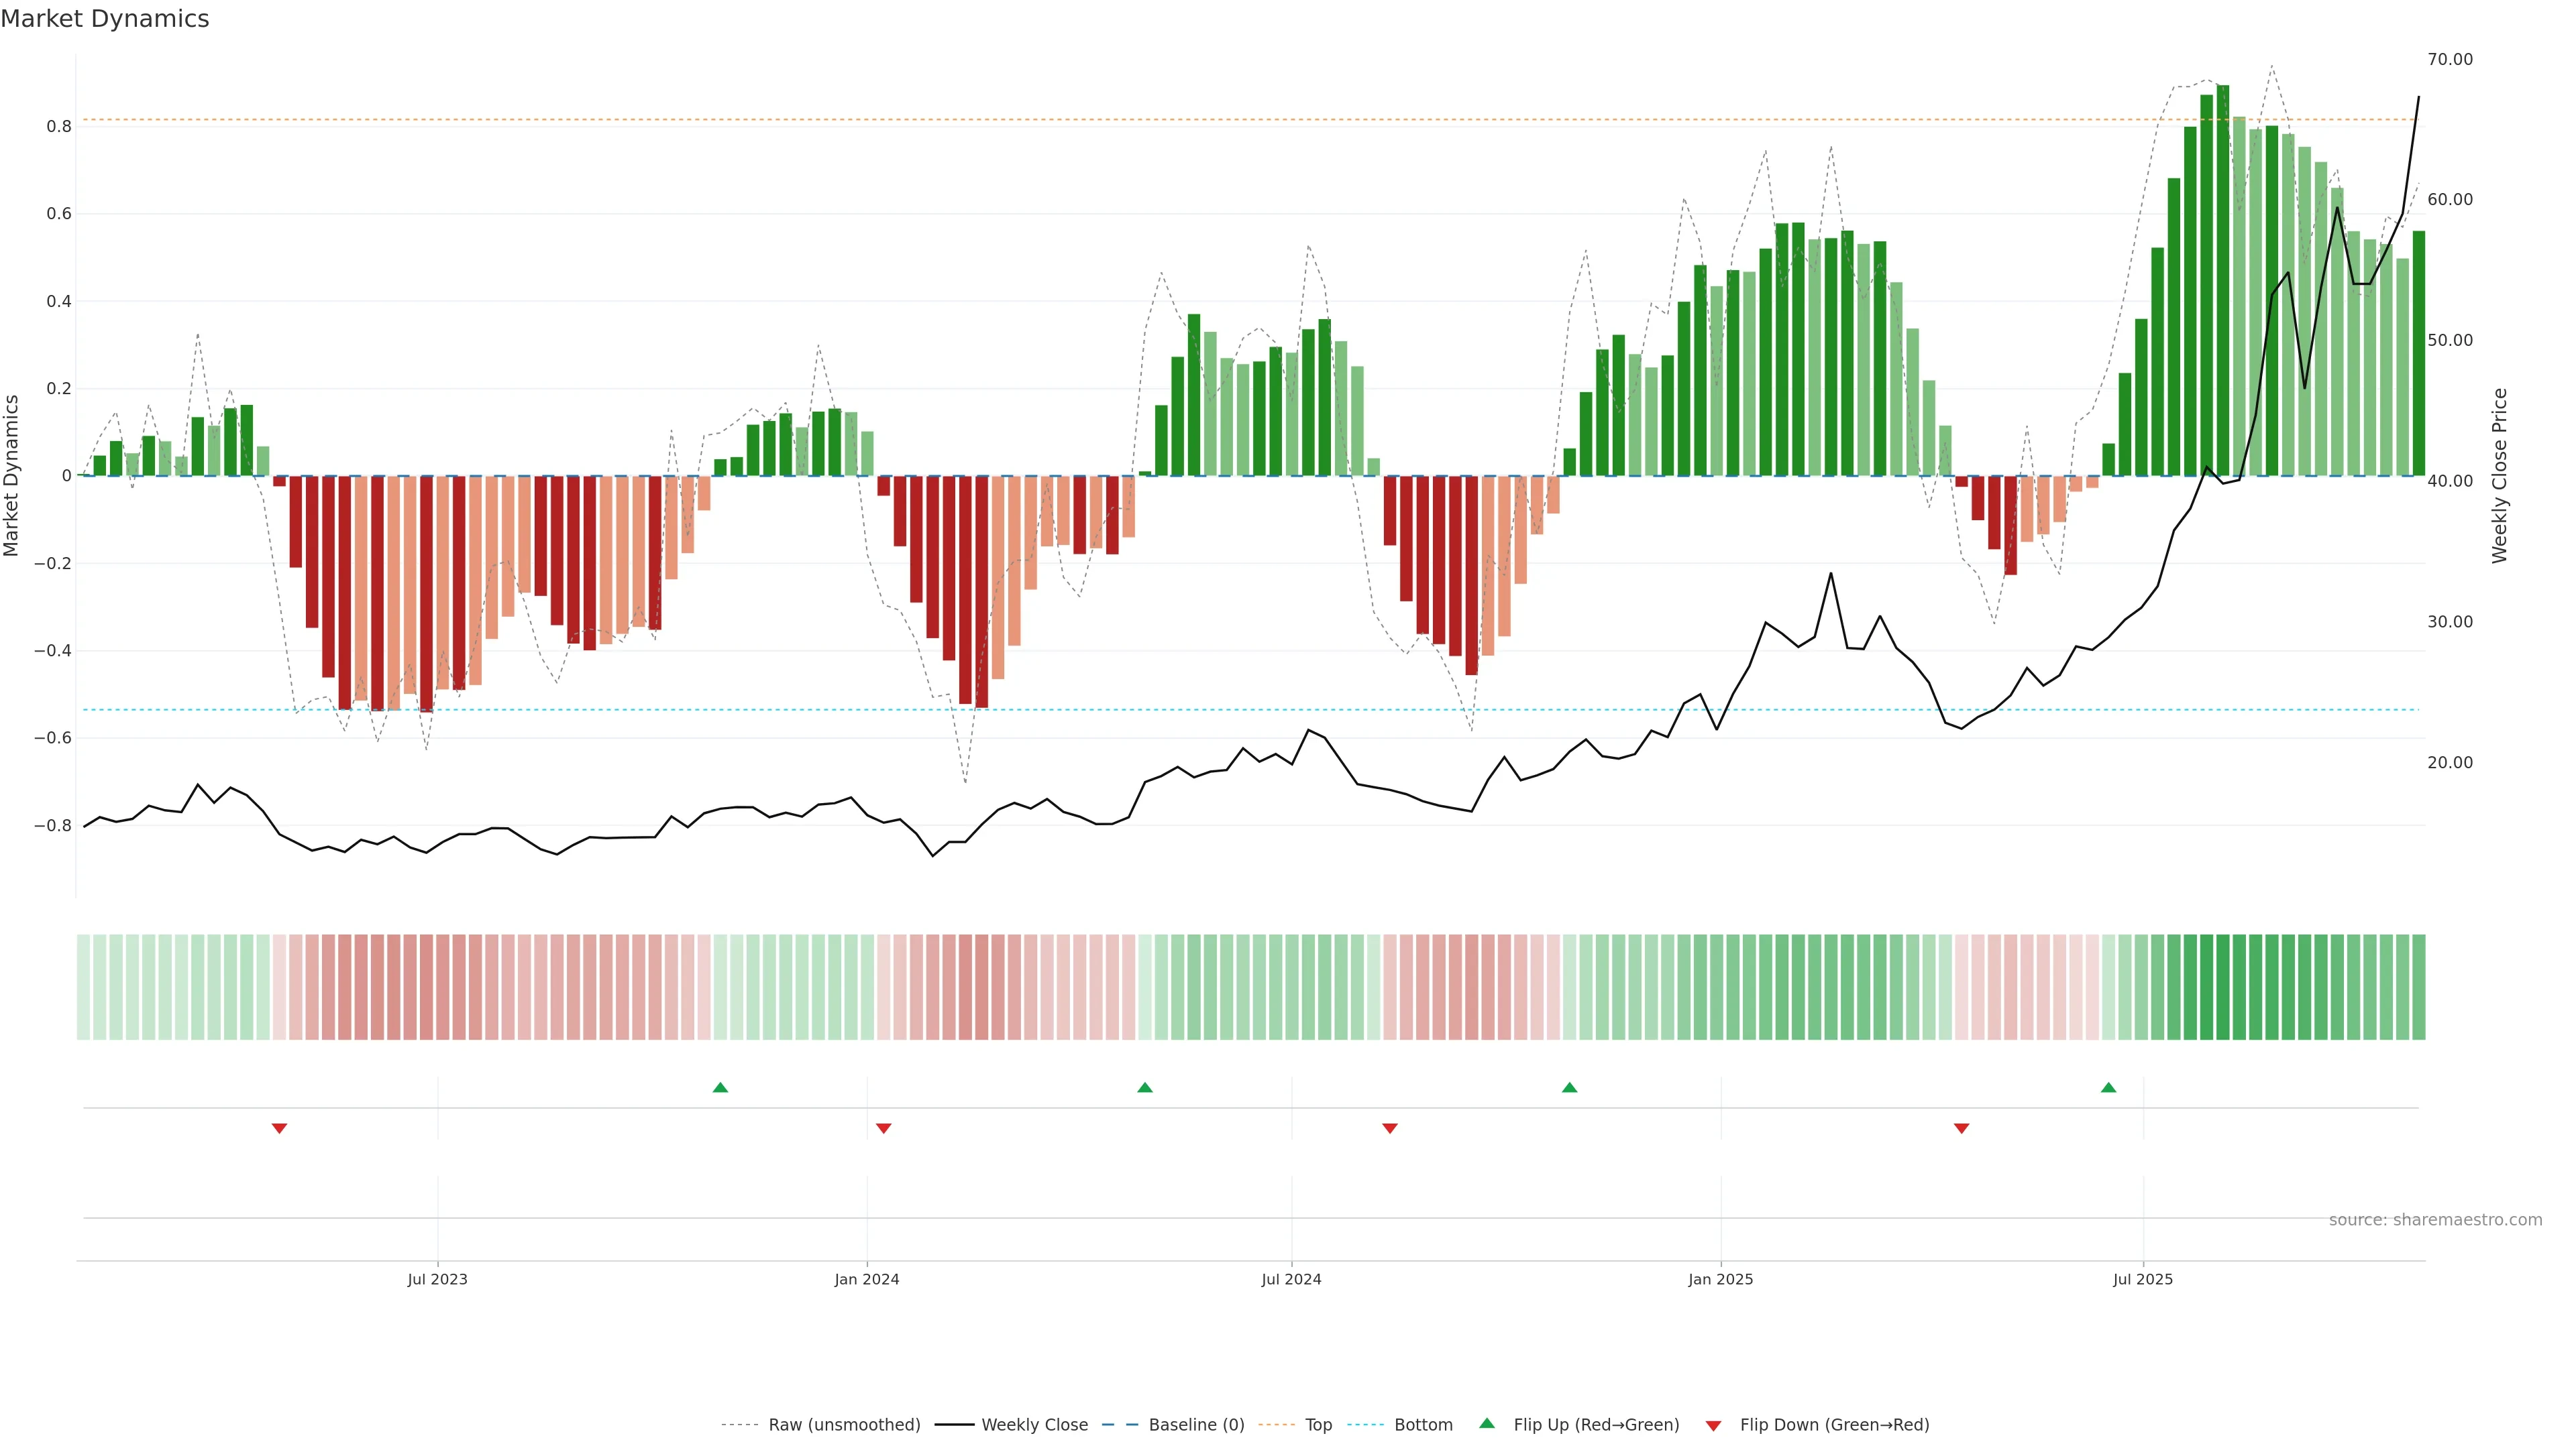Click the Jan 2025 x-axis label
The height and width of the screenshot is (1448, 2576).
1720,1279
